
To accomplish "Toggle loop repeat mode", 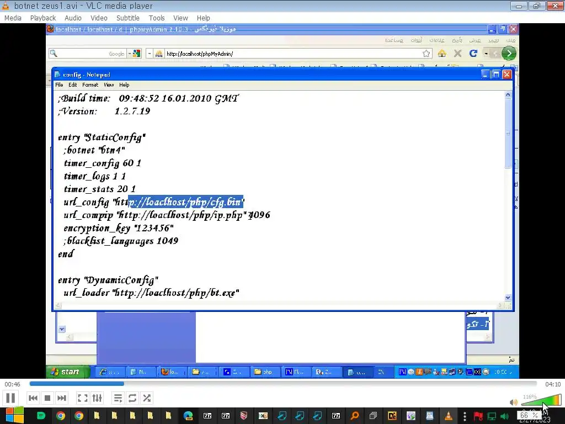I will click(x=132, y=398).
